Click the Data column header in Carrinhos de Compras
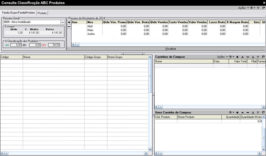Image resolution: width=266 pixels, height=156 pixels. click(x=221, y=62)
